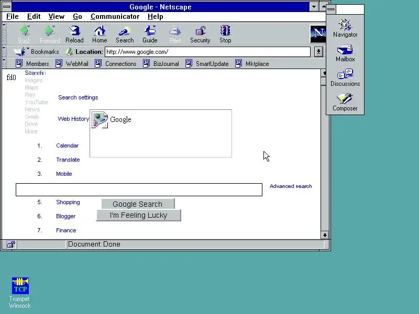
Task: Expand the Location URL history dropdown
Action: 318,52
